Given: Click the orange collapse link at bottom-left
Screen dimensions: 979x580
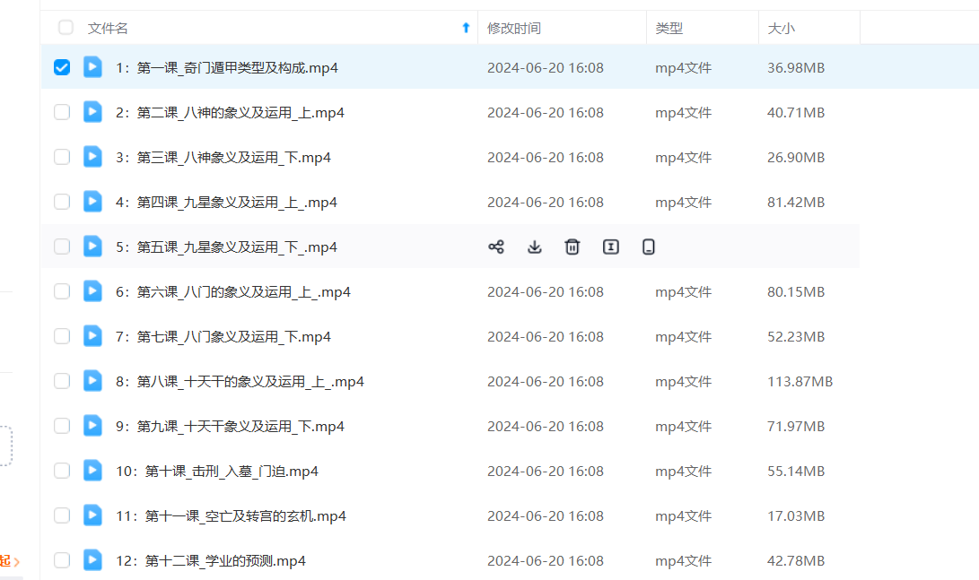Looking at the screenshot, I should pos(9,561).
